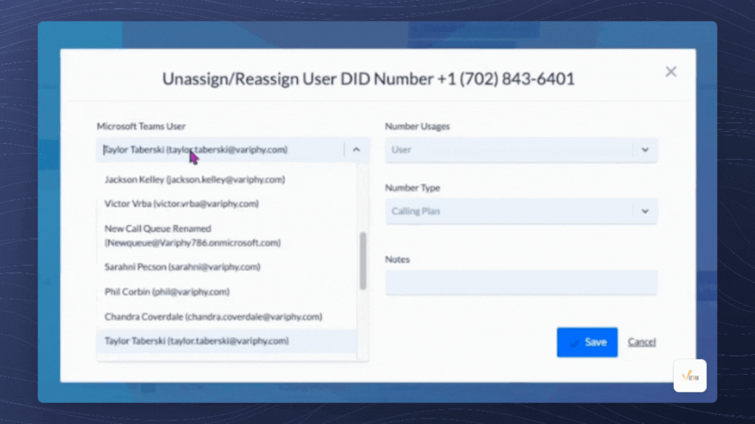Pick the New Call Queue Renamed option
Screen dimensions: 755x424
click(192, 236)
